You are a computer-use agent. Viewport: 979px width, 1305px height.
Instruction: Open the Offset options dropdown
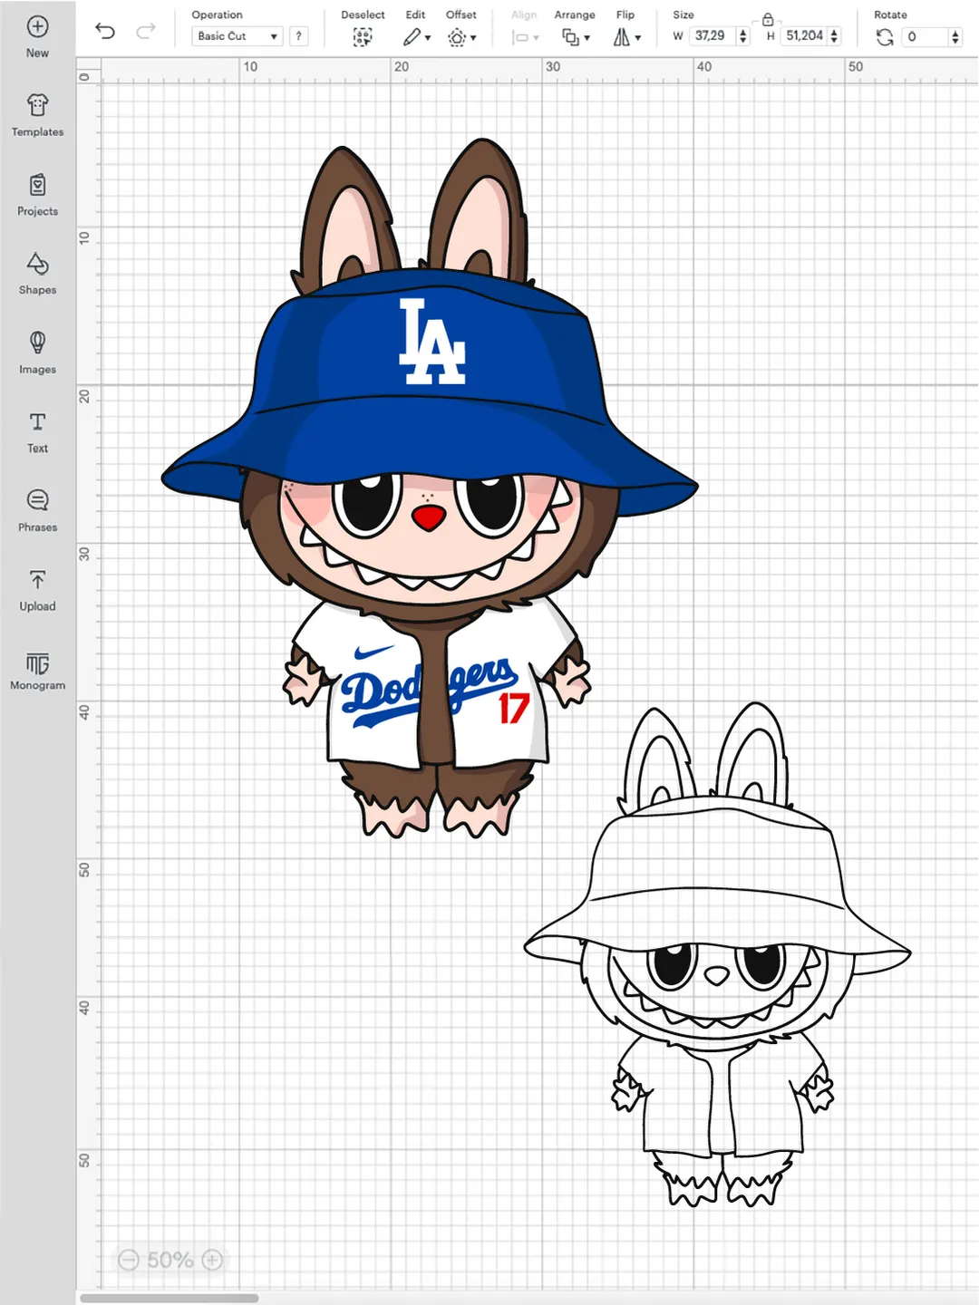coord(461,37)
